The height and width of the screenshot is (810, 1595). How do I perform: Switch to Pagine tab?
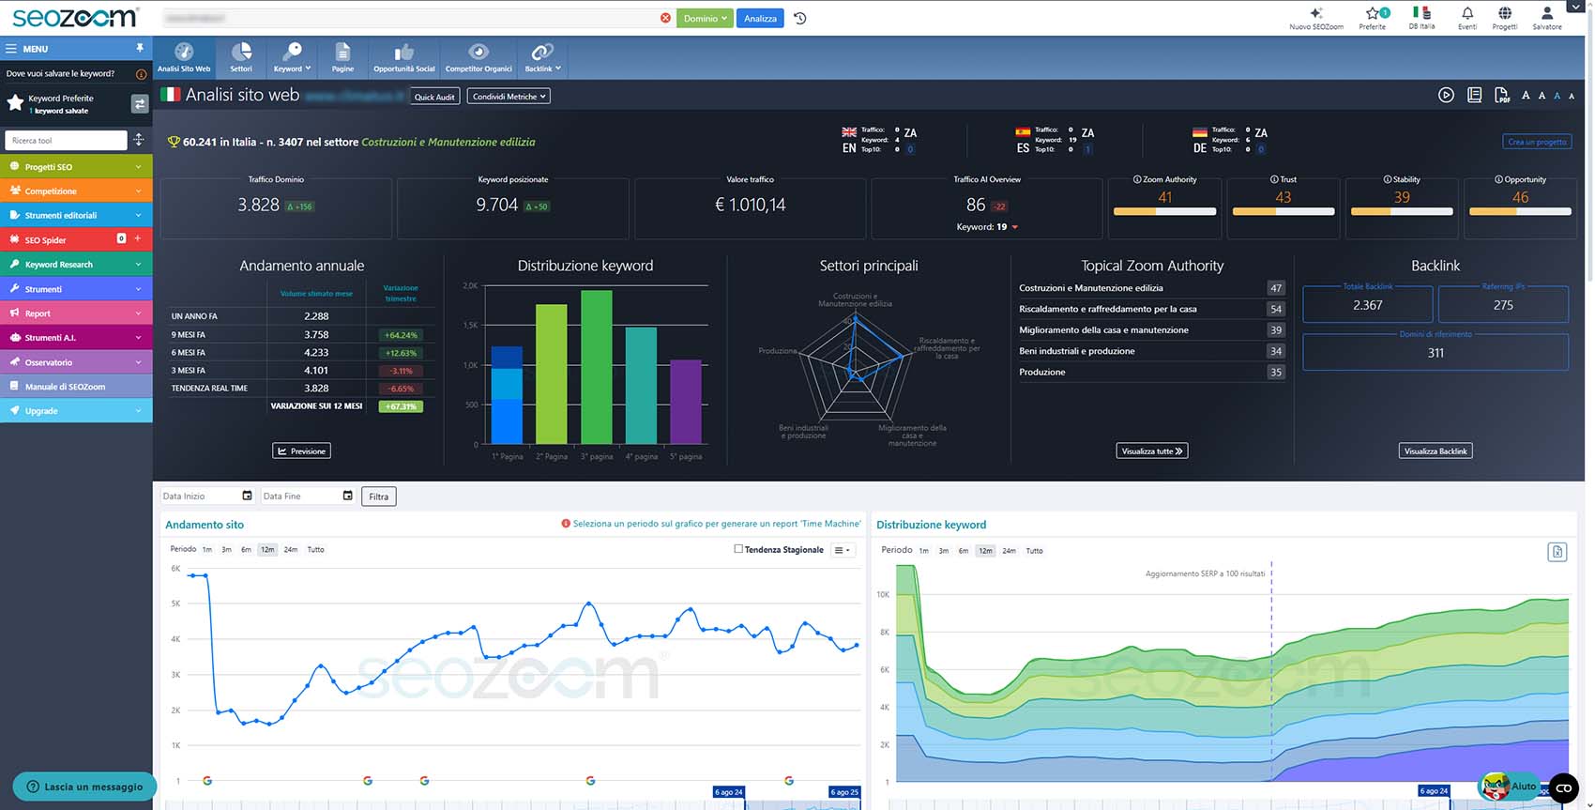tap(342, 57)
